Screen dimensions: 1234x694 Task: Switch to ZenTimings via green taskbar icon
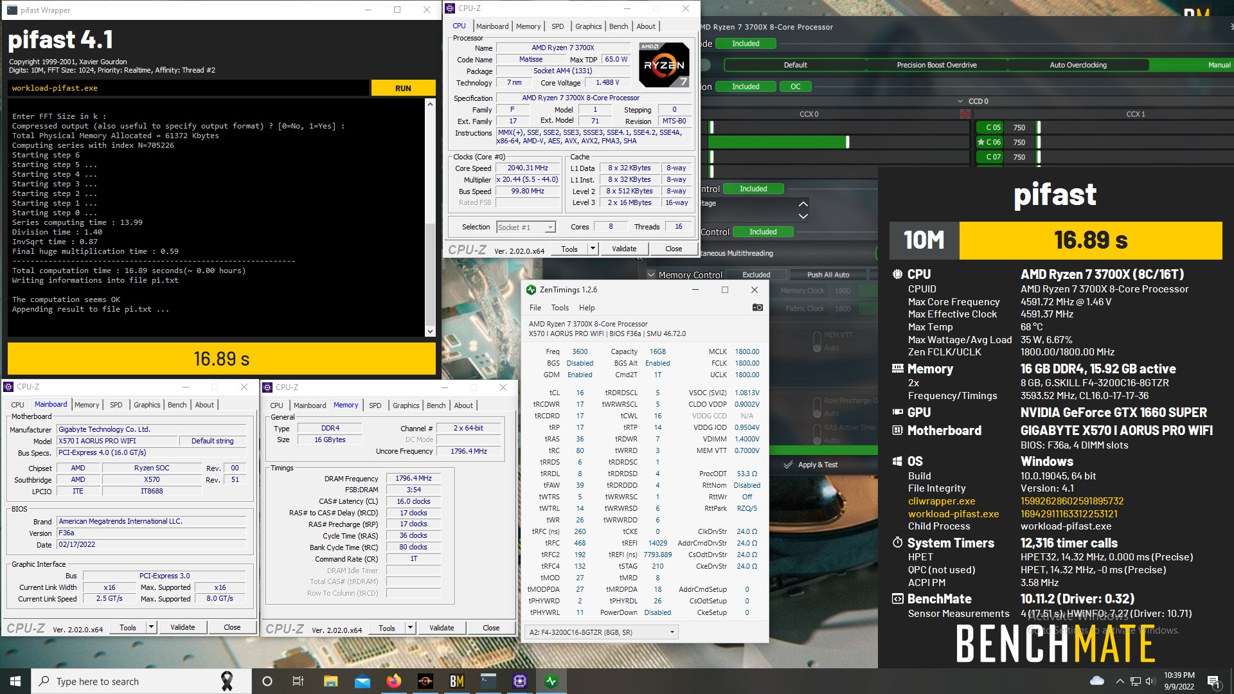(x=551, y=681)
